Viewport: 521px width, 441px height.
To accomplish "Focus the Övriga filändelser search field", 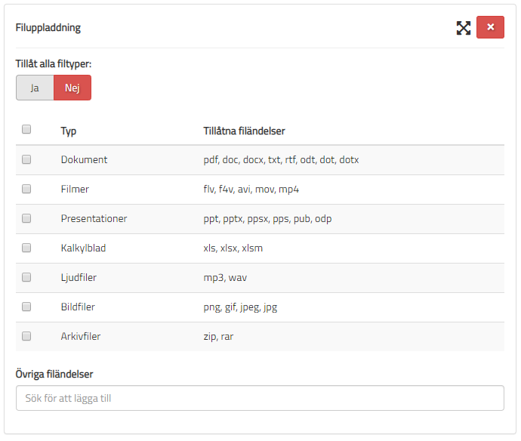I will (x=260, y=398).
